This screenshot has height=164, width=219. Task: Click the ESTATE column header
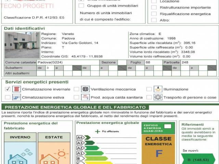(54, 137)
